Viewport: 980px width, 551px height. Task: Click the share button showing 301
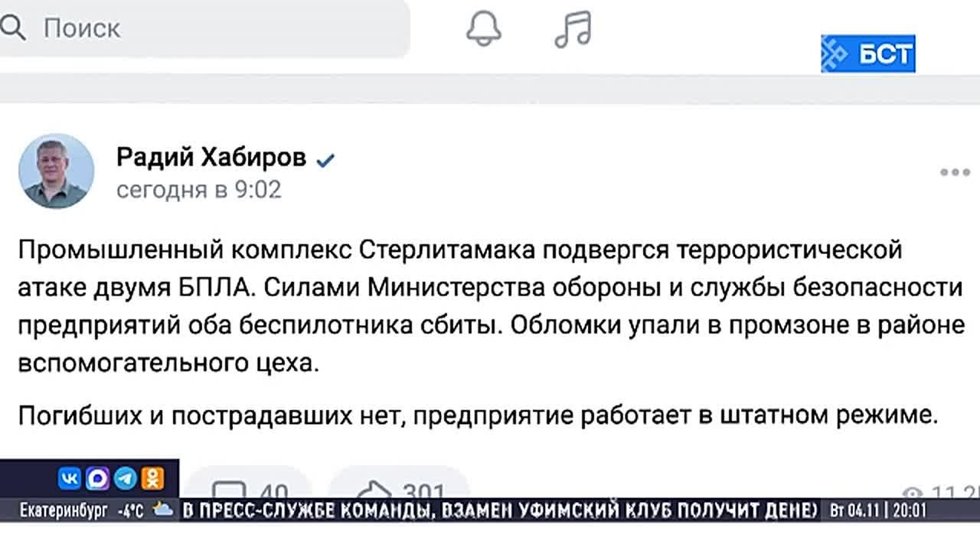(x=398, y=491)
